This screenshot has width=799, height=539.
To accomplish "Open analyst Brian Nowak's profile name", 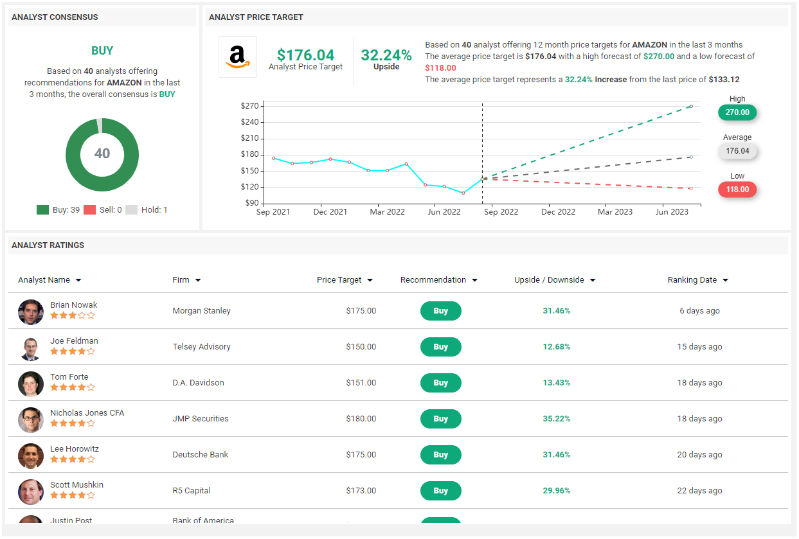I will pyautogui.click(x=74, y=305).
